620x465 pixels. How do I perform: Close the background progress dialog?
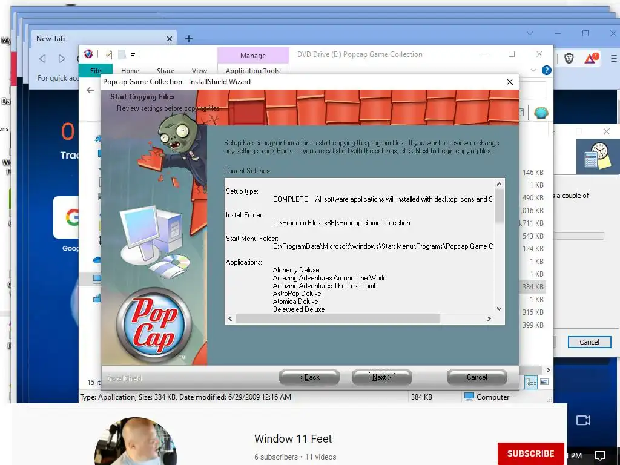coord(607,131)
